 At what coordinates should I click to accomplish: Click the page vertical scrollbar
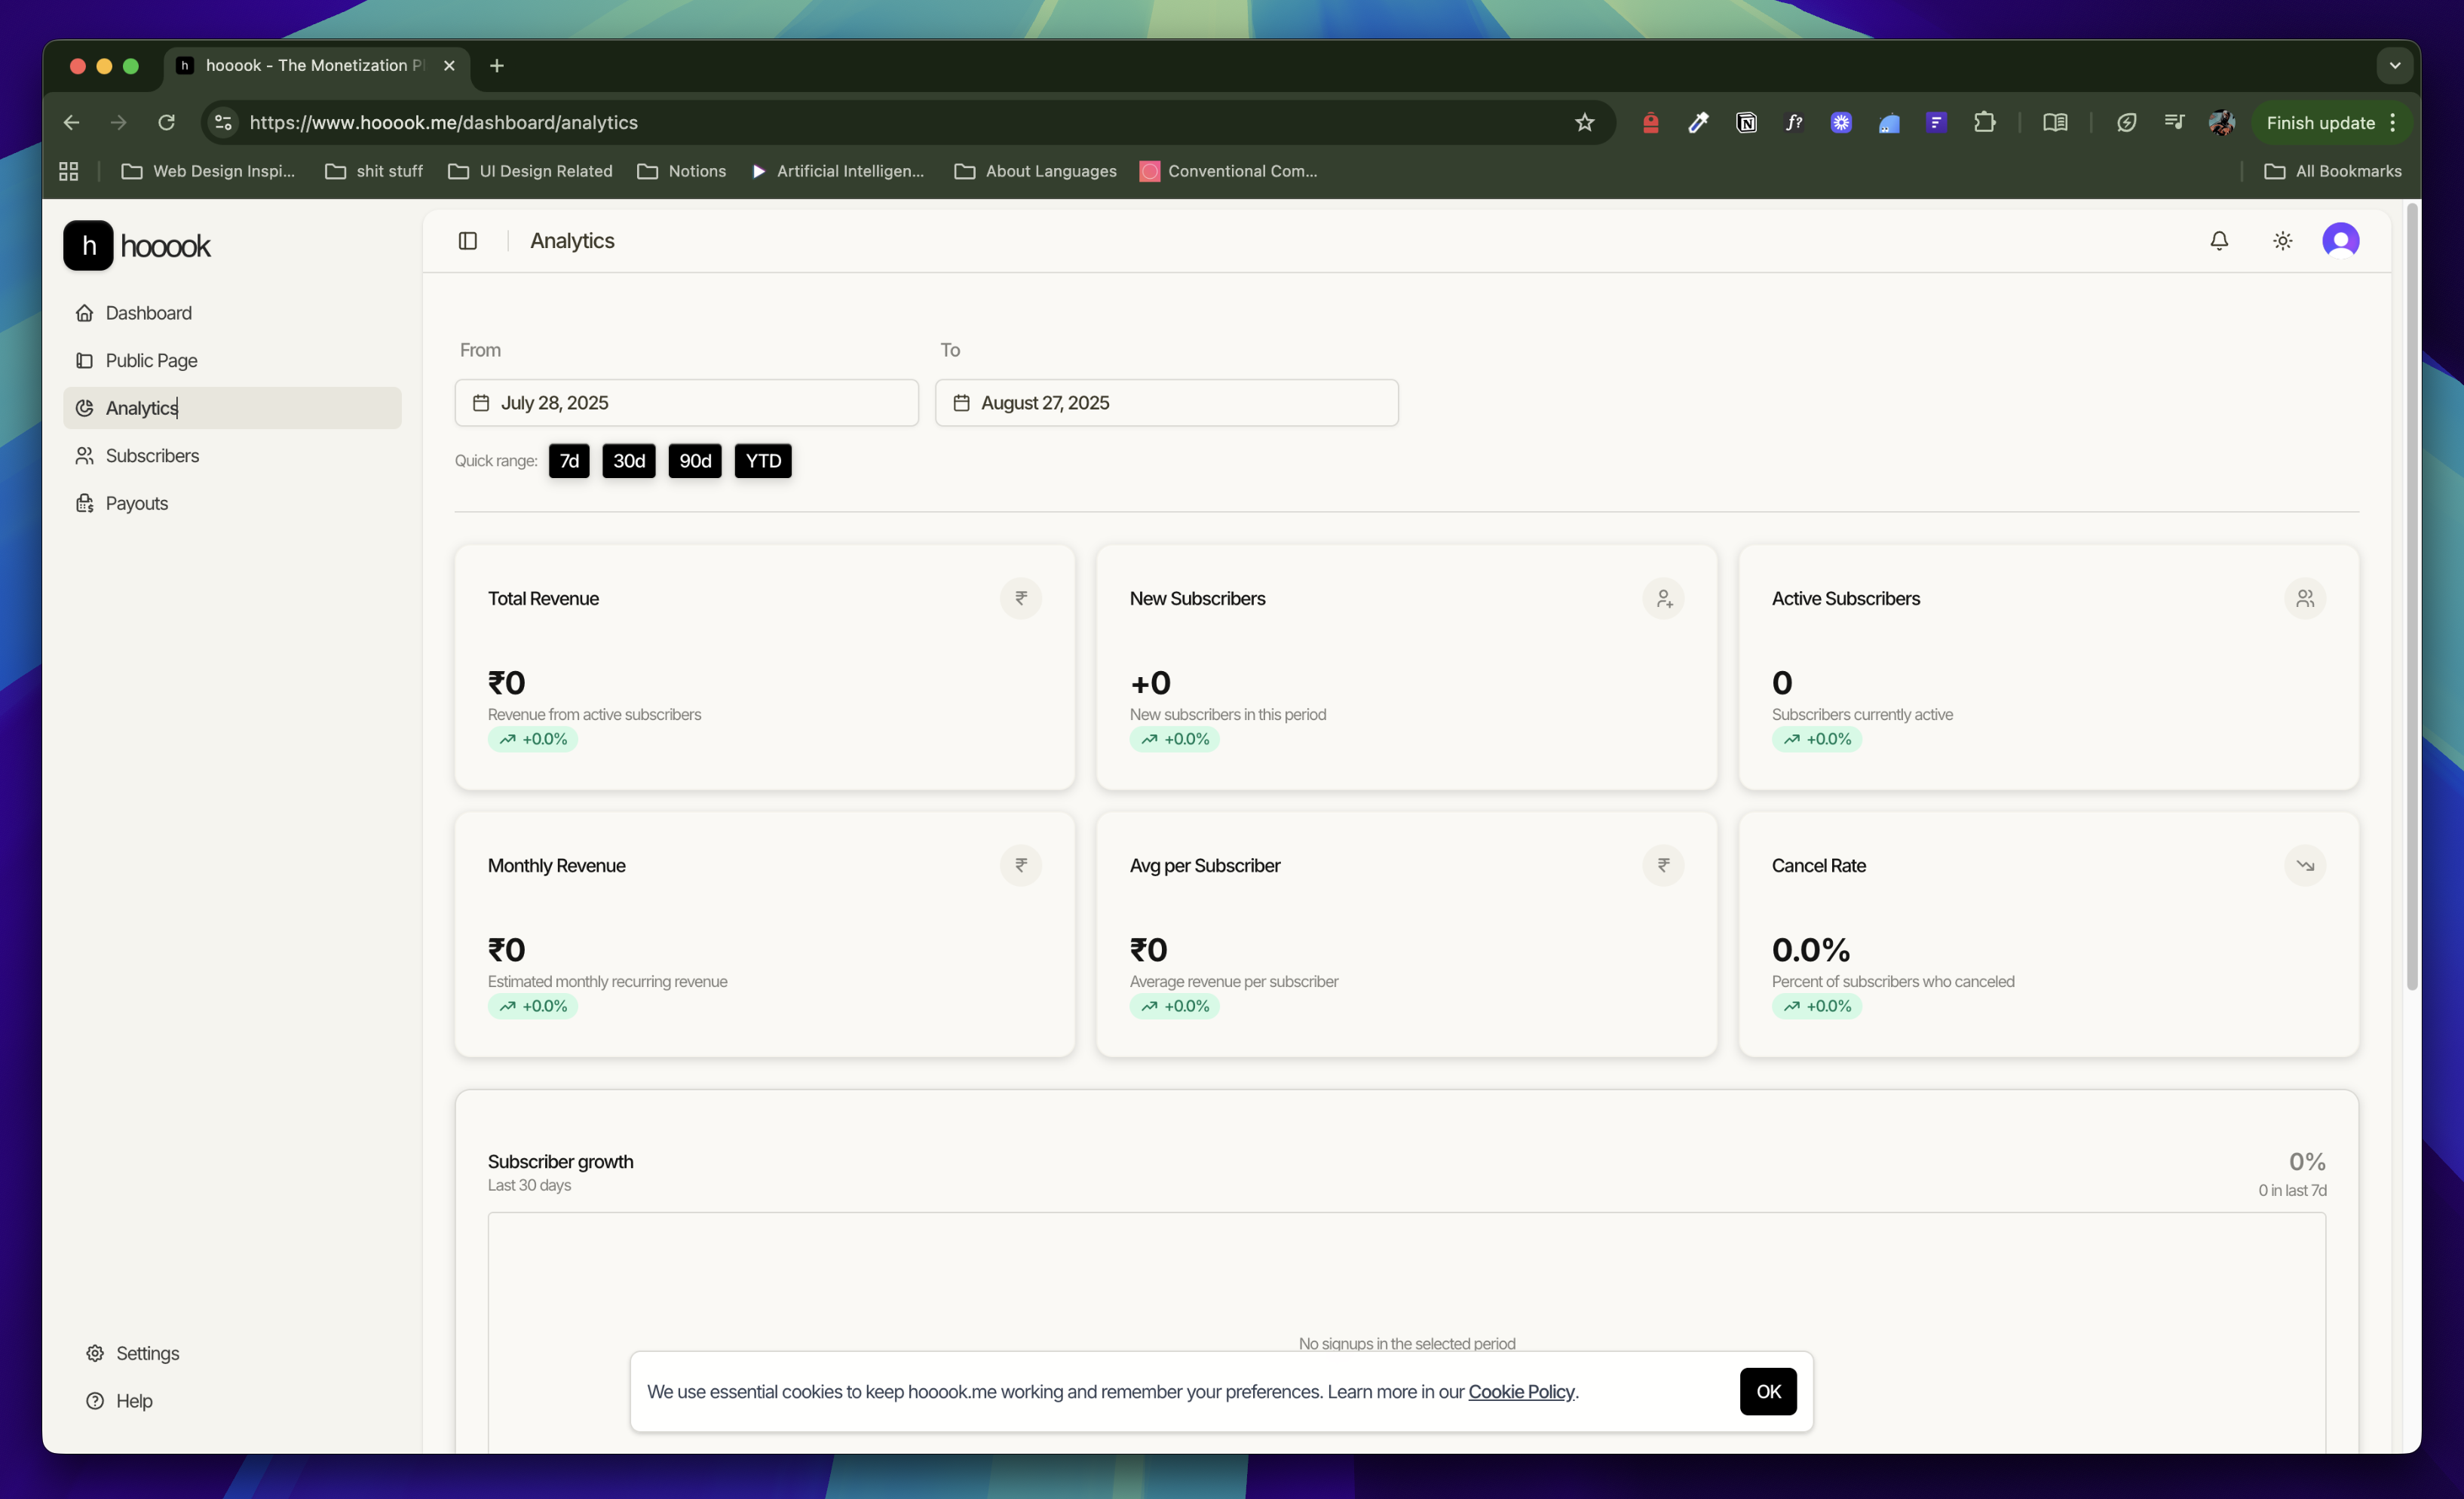pyautogui.click(x=2411, y=600)
